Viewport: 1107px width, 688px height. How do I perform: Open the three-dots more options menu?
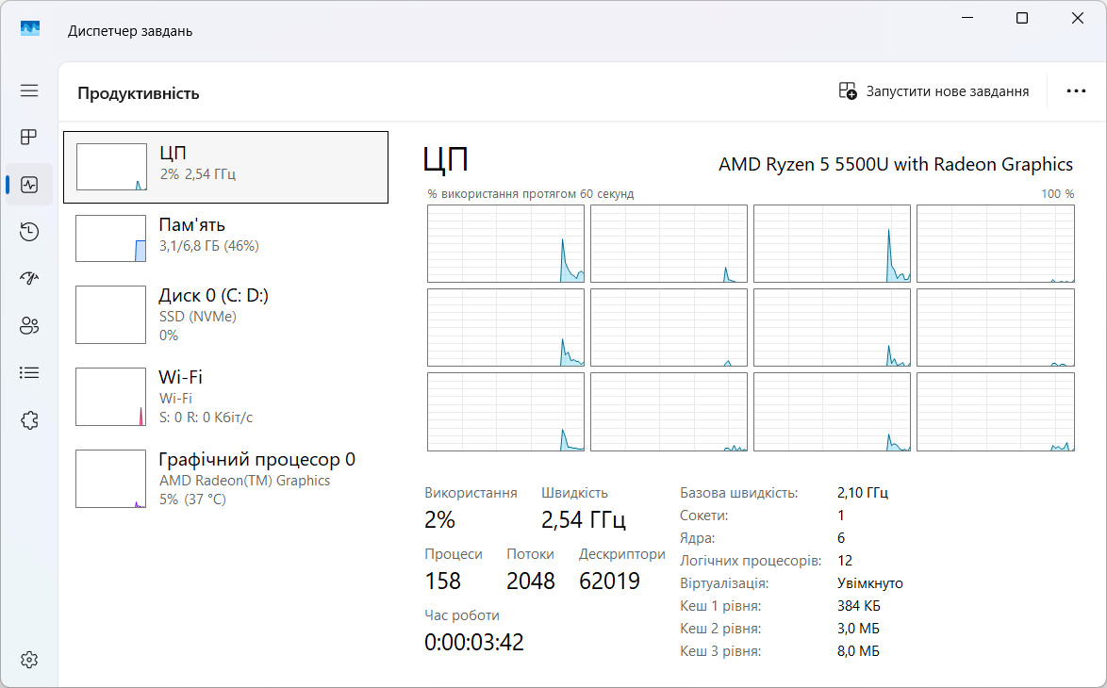tap(1076, 91)
